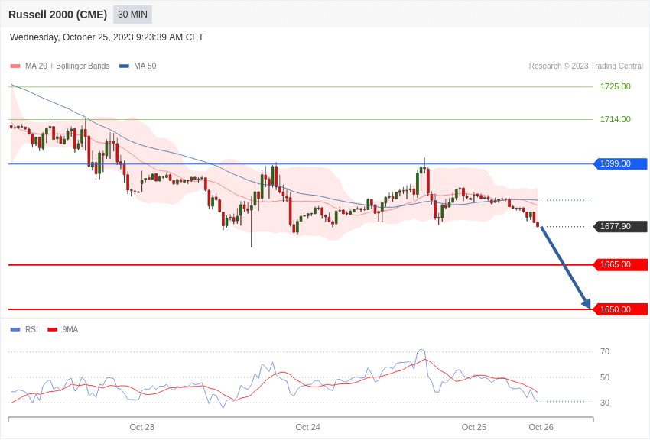650x440 pixels.
Task: Click the RSI legend swatch
Action: click(x=15, y=329)
